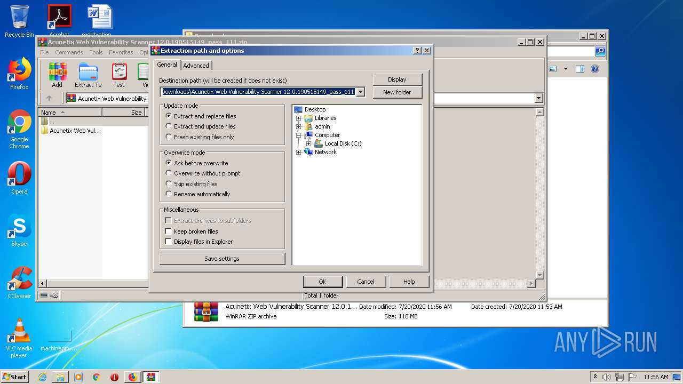Click Opera icon in the taskbar
683x384 pixels.
tap(114, 377)
